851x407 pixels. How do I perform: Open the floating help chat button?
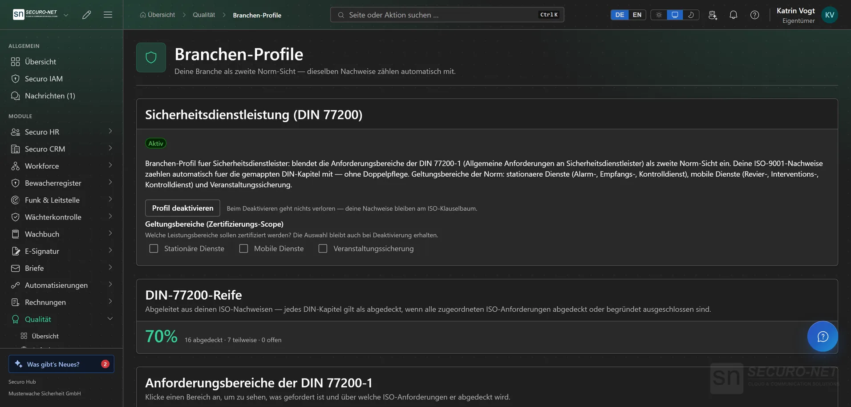823,336
